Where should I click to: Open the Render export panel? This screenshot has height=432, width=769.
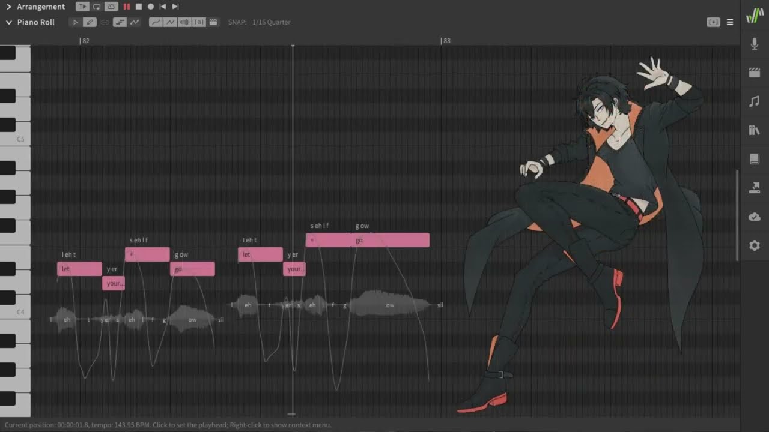click(x=755, y=188)
